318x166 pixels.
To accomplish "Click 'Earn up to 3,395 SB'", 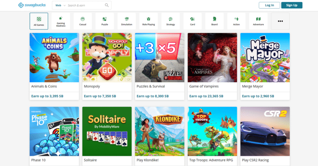I will click(x=47, y=96).
